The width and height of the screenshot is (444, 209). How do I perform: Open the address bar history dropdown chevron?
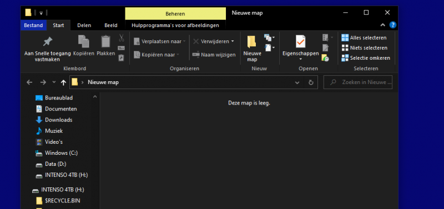coord(297,82)
